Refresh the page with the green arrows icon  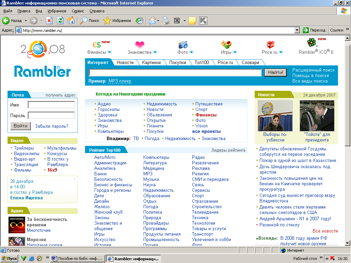point(60,21)
